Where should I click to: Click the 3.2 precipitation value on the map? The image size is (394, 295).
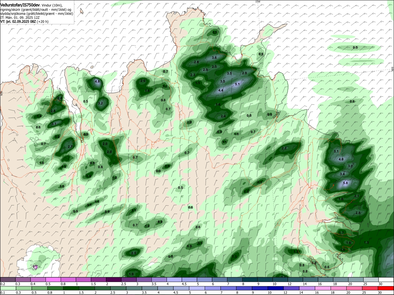[x=100, y=103]
